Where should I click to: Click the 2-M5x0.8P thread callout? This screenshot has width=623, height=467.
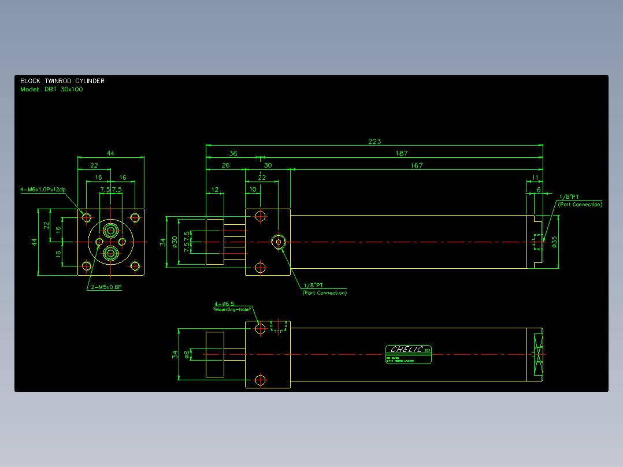click(x=106, y=287)
